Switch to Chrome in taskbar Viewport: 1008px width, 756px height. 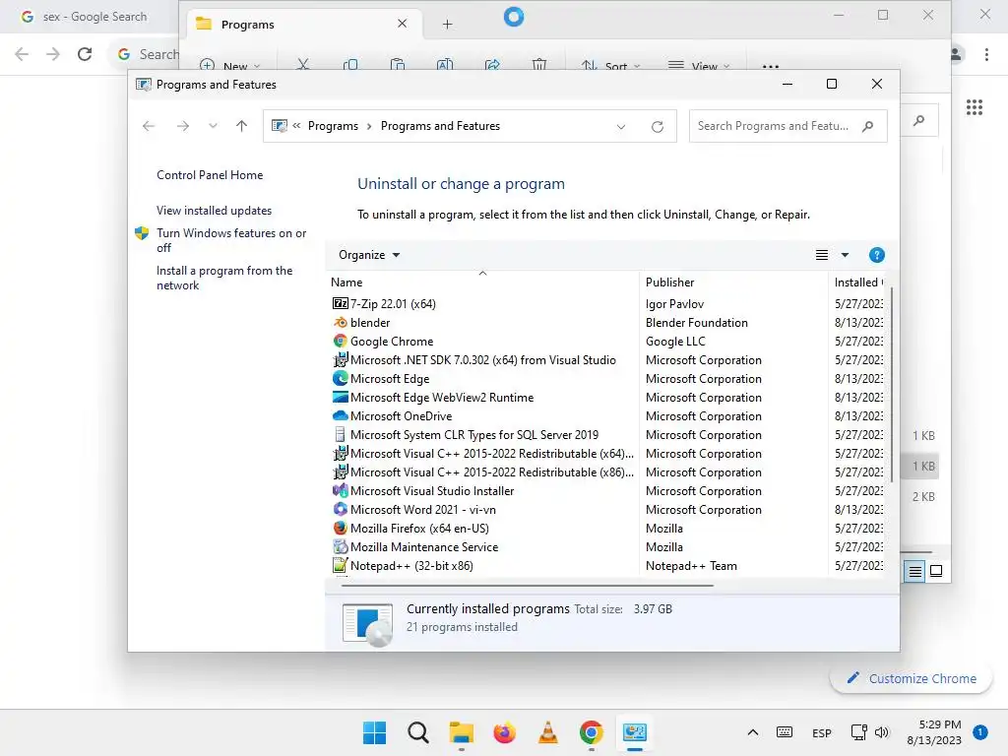(591, 732)
